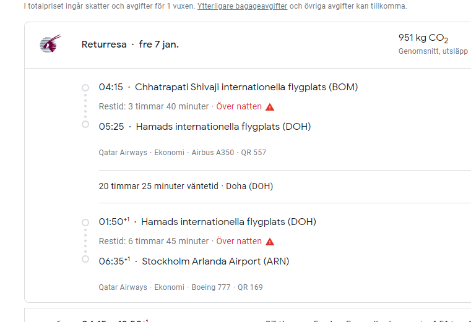Click the Restid: 6 timmar 45 minuter text
Image resolution: width=471 pixels, height=322 pixels.
[x=153, y=242]
